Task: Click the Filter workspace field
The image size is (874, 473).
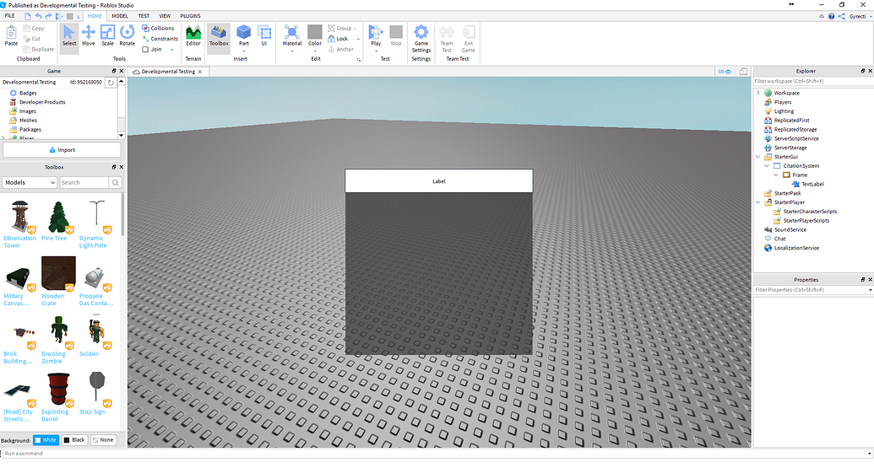Action: (x=812, y=81)
